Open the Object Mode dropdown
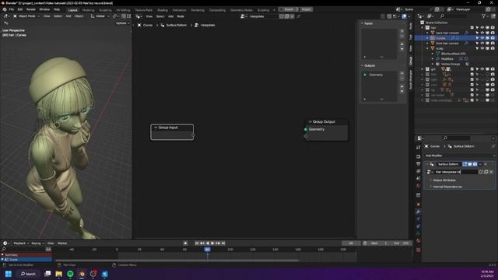This screenshot has width=498, height=280. point(26,16)
